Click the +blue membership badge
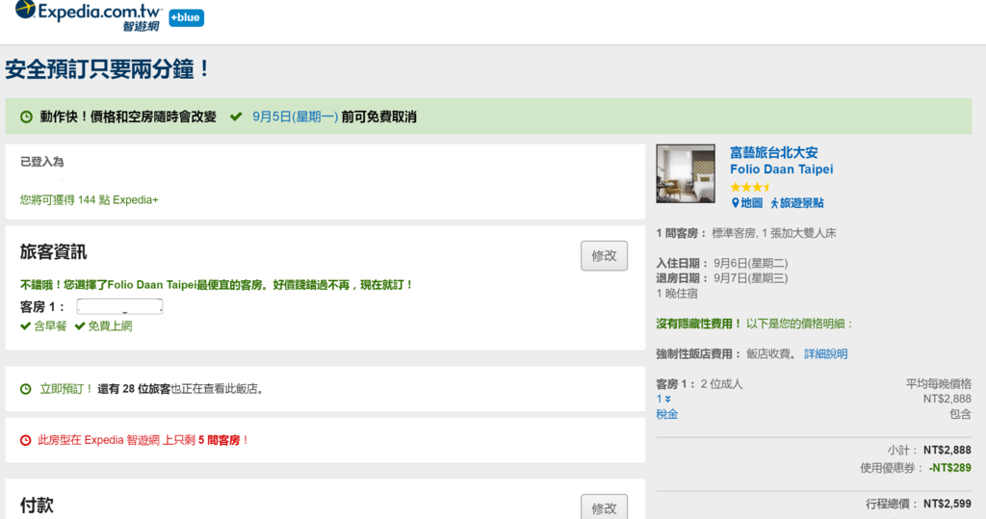 (x=186, y=17)
